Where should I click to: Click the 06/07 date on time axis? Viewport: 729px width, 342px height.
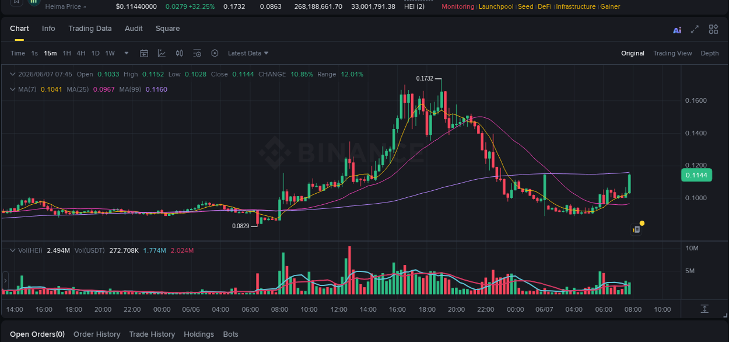coord(544,309)
